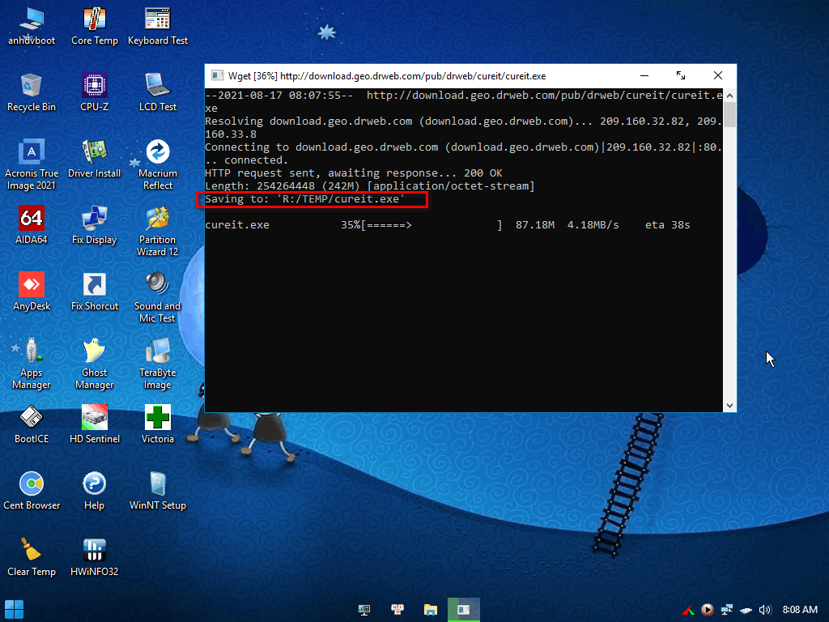Click the Wget window title bar icon
Image resolution: width=829 pixels, height=622 pixels.
coord(217,75)
